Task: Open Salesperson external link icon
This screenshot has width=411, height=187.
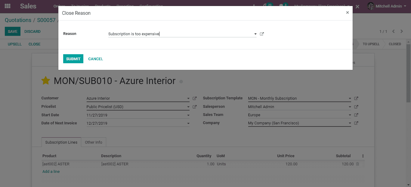Action: tap(356, 107)
